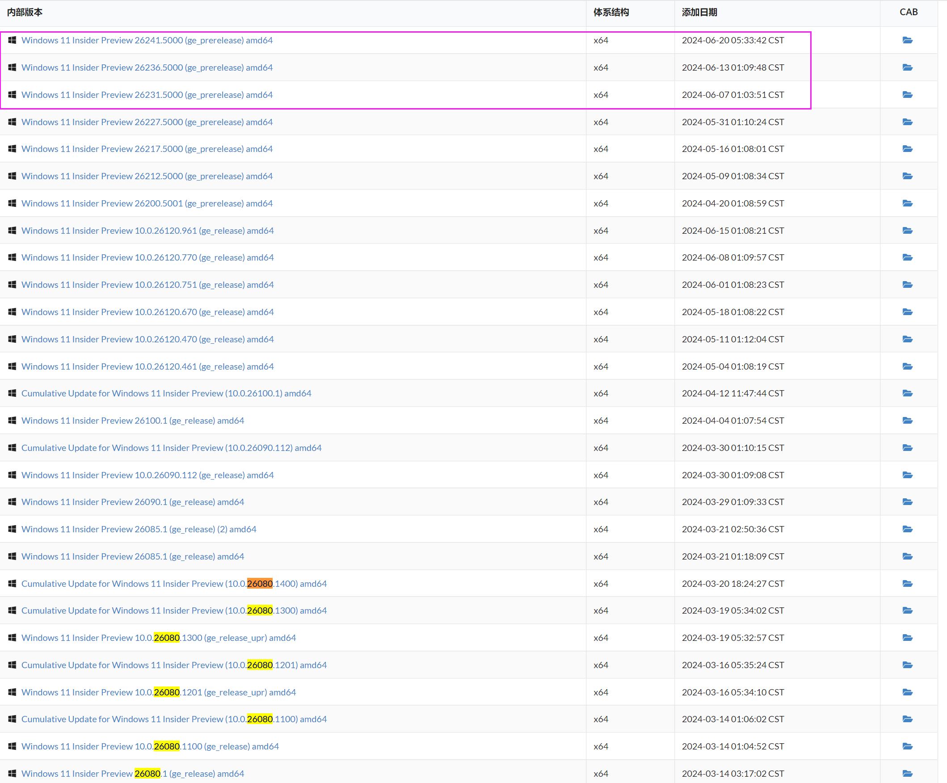
Task: Click CAB folder icon for 26085.1 (2) build
Action: coord(907,529)
